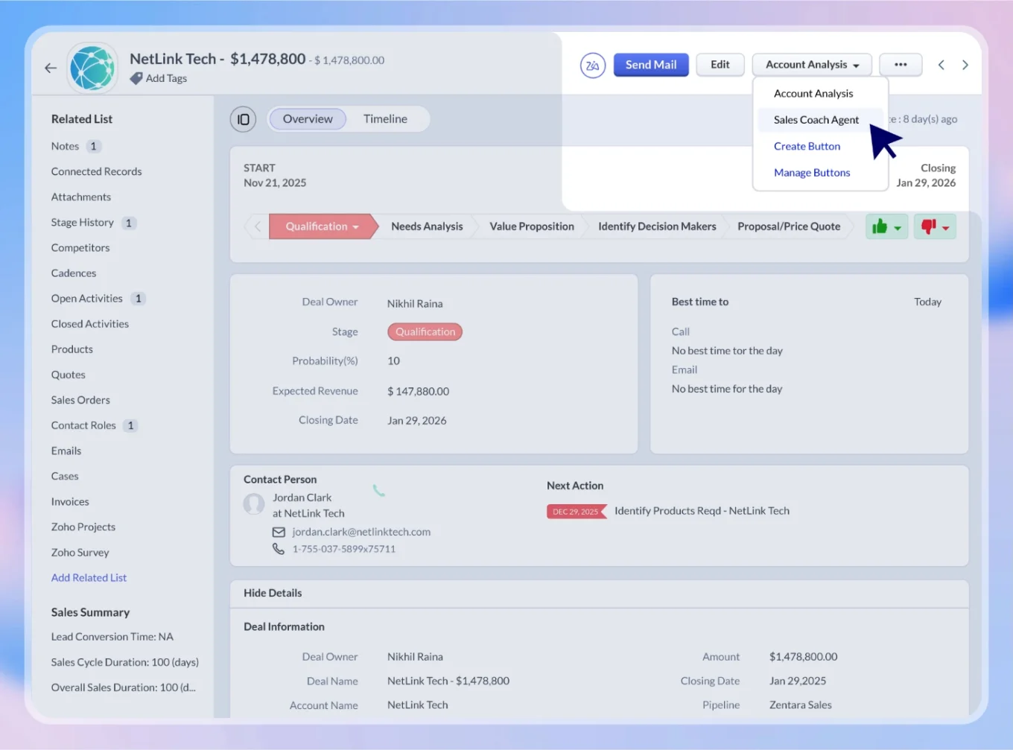Click the Add Tags tag icon

136,78
